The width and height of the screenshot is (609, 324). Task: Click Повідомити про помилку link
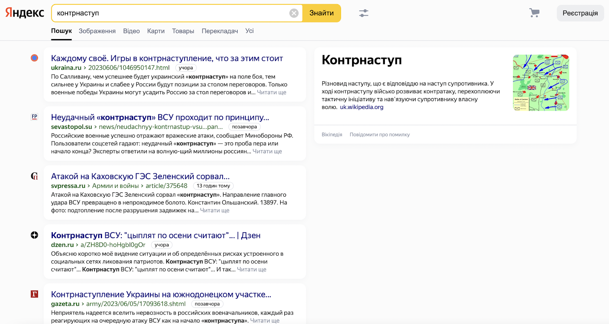coord(379,135)
